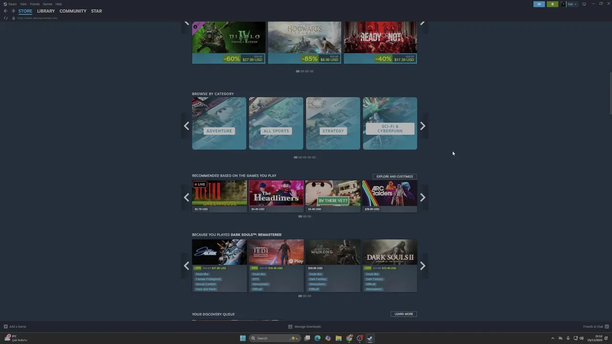
Task: Open the View menu
Action: pyautogui.click(x=23, y=4)
